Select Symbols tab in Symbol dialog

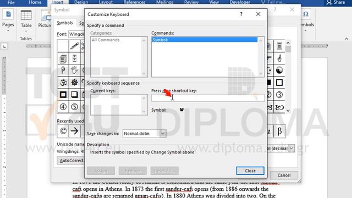[x=65, y=23]
